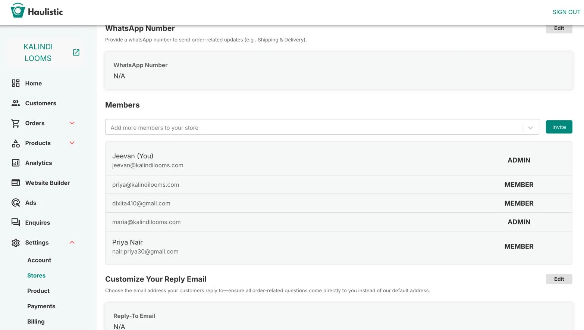Open Account settings page
This screenshot has width=584, height=330.
tap(39, 260)
